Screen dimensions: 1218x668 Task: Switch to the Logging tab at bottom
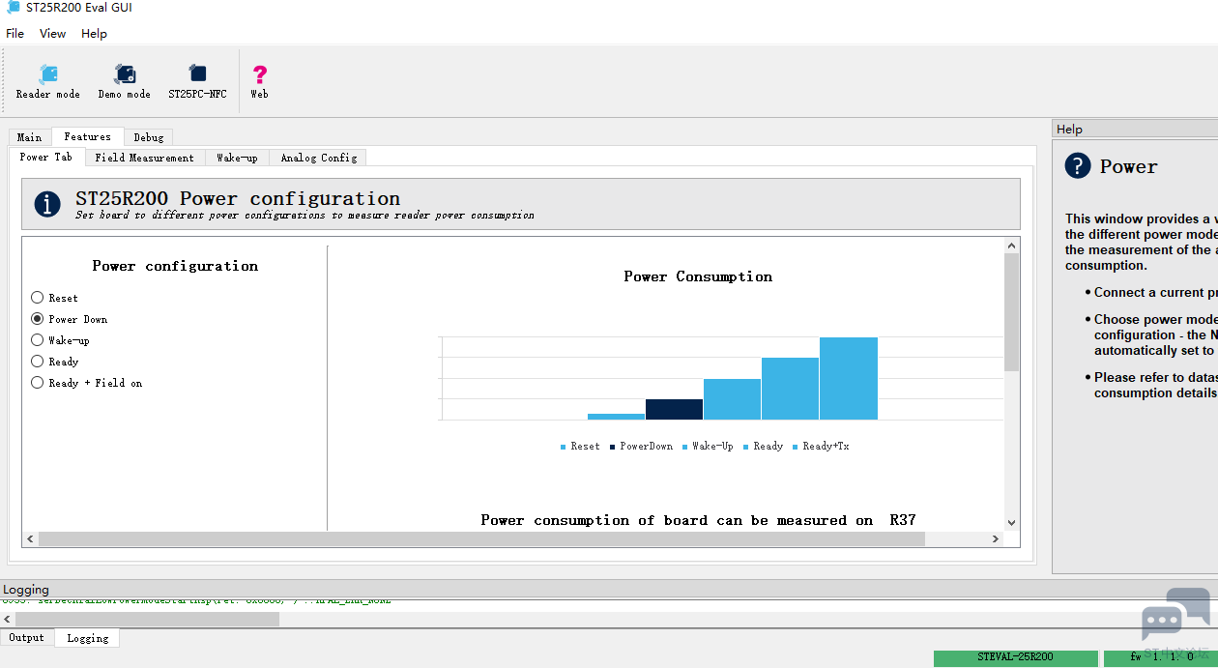pyautogui.click(x=88, y=638)
